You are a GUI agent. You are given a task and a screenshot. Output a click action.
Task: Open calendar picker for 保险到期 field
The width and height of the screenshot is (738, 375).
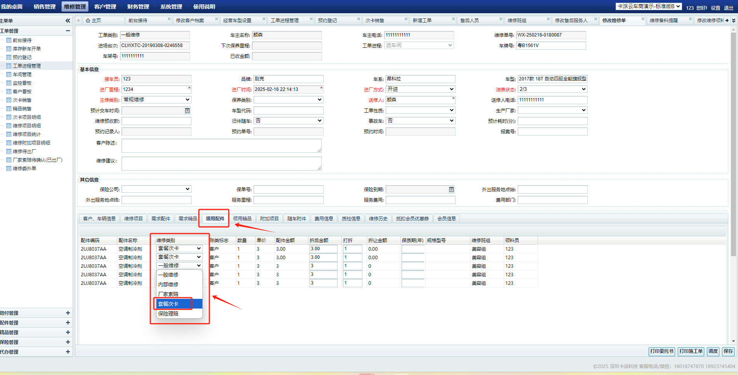(x=451, y=190)
